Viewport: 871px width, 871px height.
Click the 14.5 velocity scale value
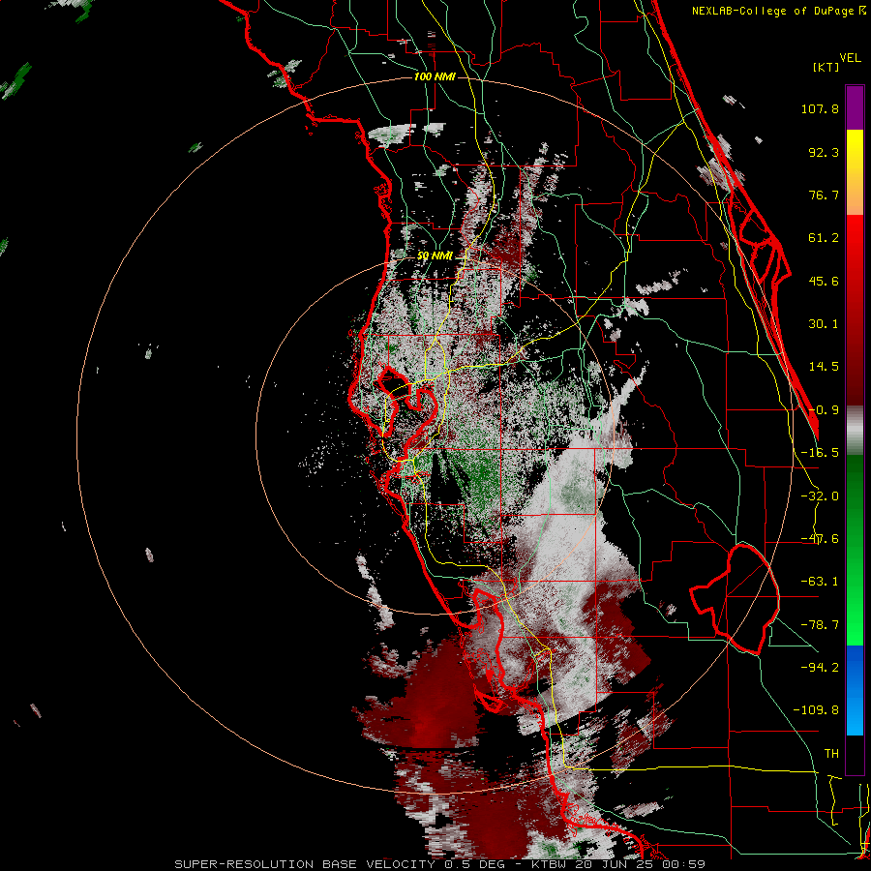(824, 367)
